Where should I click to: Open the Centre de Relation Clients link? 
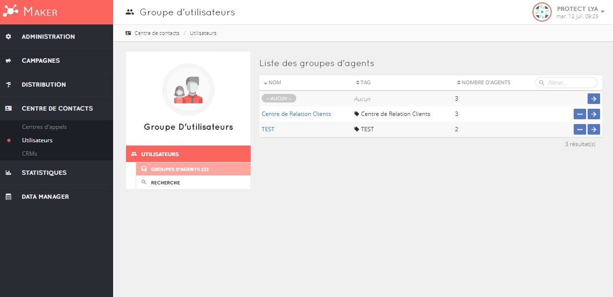pyautogui.click(x=296, y=114)
